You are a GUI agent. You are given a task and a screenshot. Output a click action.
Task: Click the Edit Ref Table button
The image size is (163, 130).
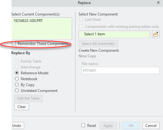pyautogui.click(x=28, y=98)
